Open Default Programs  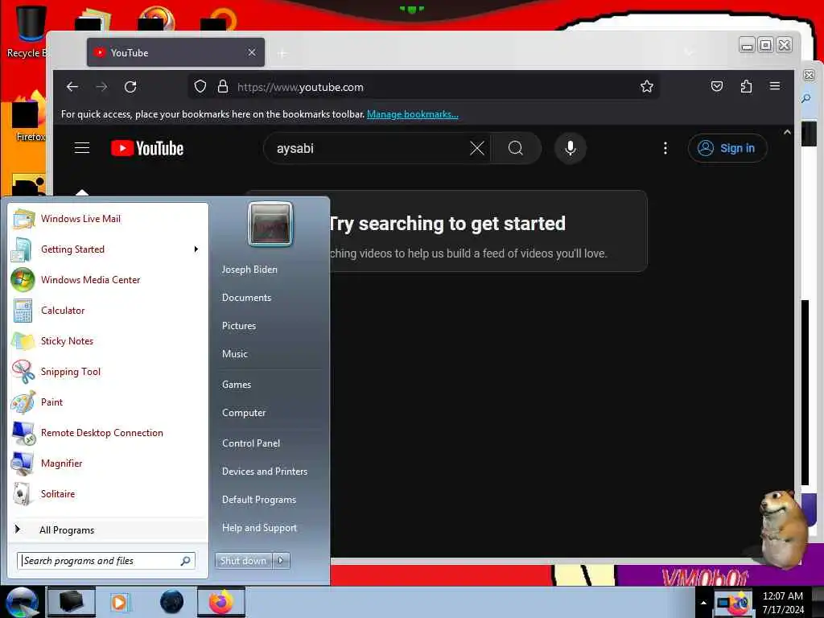tap(259, 500)
